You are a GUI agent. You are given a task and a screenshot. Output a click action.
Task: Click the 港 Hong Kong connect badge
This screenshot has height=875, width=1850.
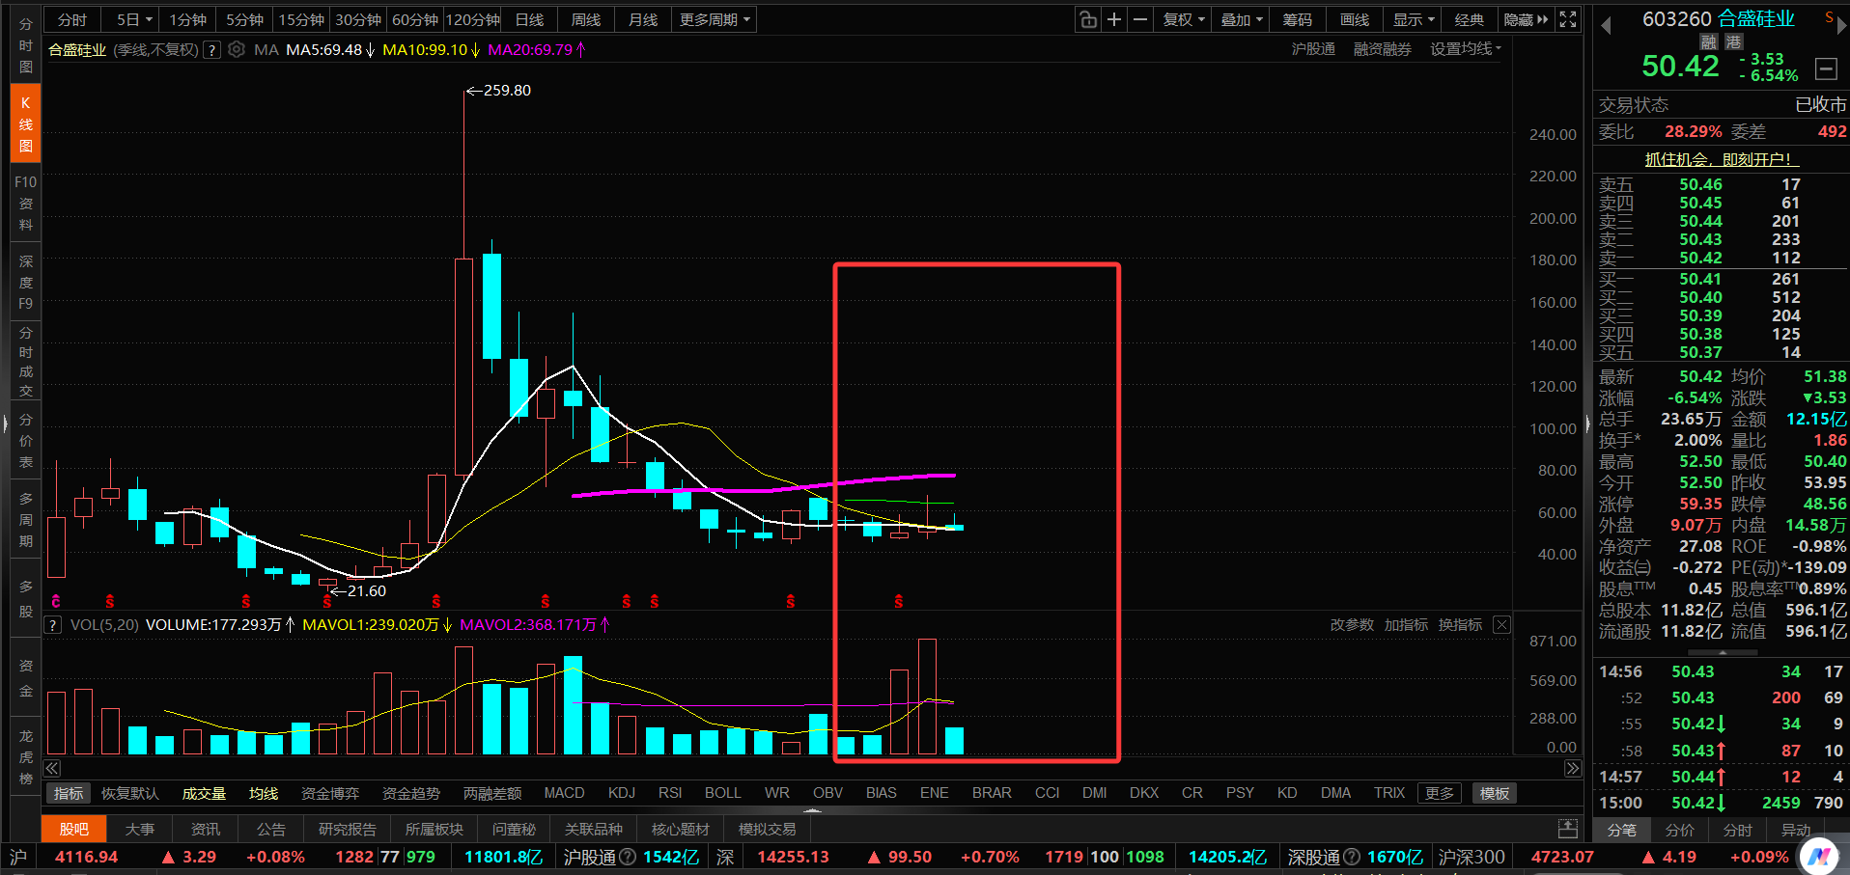(1734, 41)
